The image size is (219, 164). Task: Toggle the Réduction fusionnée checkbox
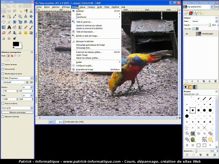coord(3,117)
